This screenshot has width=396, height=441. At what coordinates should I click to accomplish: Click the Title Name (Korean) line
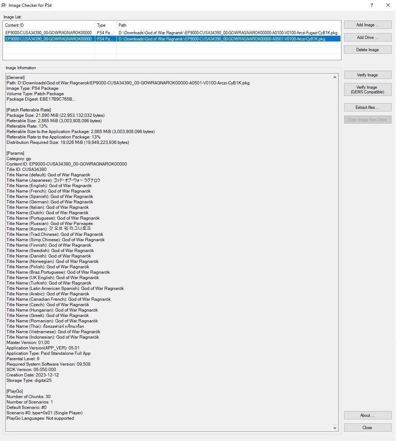point(49,229)
